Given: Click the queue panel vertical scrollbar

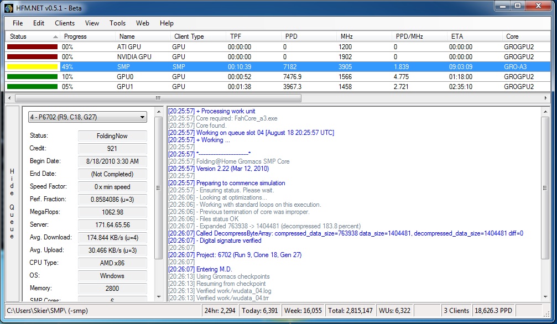Looking at the screenshot, I should click(159, 188).
